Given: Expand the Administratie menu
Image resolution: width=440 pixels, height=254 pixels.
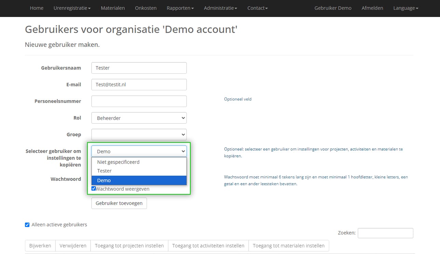Looking at the screenshot, I should 220,8.
